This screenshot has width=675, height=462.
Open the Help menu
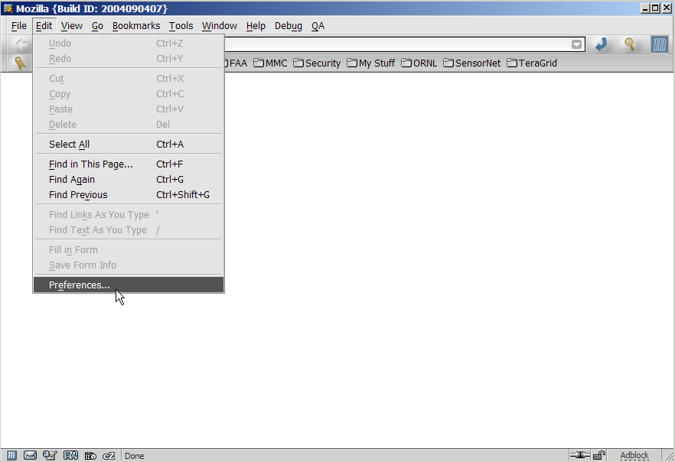point(256,26)
